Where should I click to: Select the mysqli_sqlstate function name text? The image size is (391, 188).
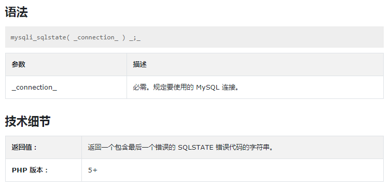tap(38, 38)
